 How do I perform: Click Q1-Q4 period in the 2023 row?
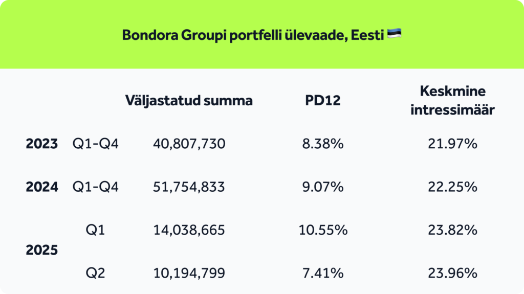point(95,144)
